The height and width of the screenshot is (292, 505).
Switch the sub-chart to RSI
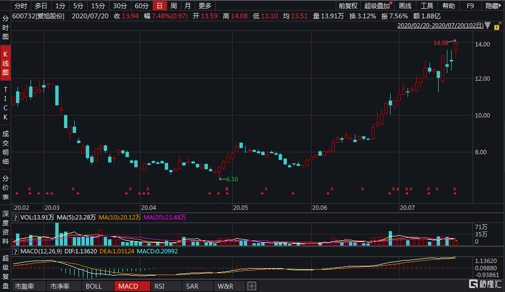159,286
